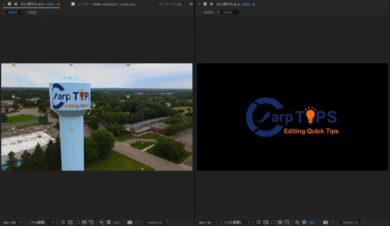Image resolution: width=390 pixels, height=226 pixels.
Task: Select the コンポジション LOGO panel tab
Action: click(x=233, y=4)
